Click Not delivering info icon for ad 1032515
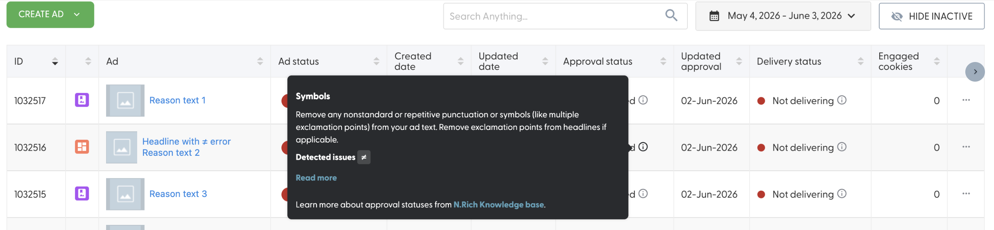 [842, 193]
